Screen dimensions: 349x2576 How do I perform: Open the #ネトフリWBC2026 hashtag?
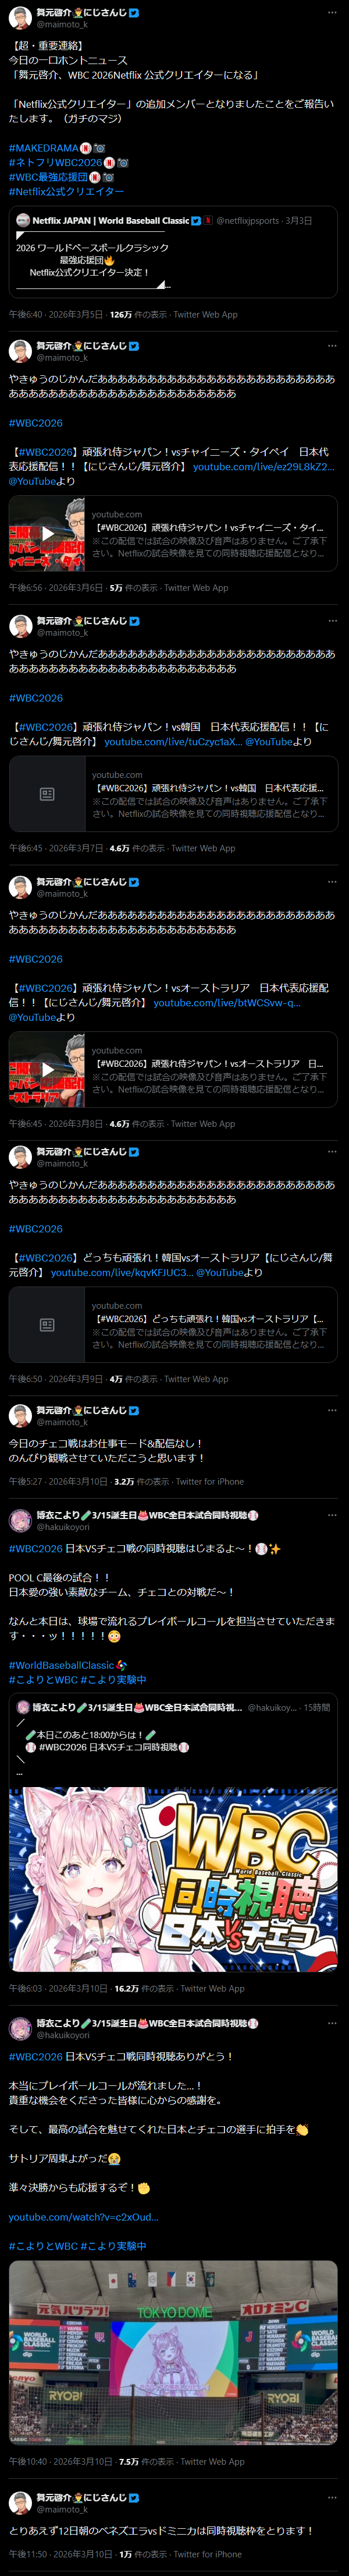(x=56, y=162)
